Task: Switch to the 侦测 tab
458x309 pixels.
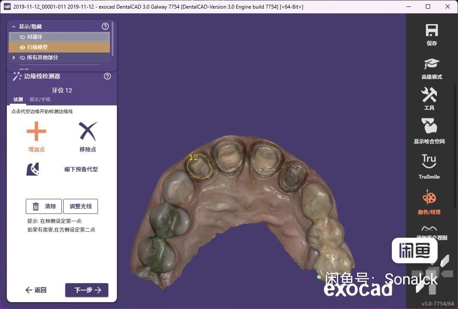Action: tap(18, 99)
